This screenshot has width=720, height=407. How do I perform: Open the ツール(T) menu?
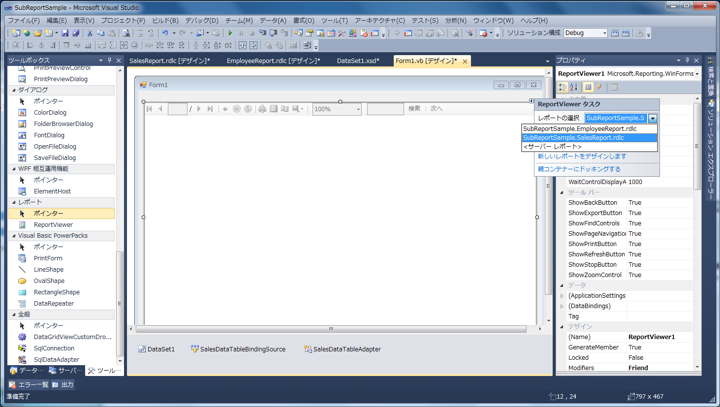[x=335, y=21]
